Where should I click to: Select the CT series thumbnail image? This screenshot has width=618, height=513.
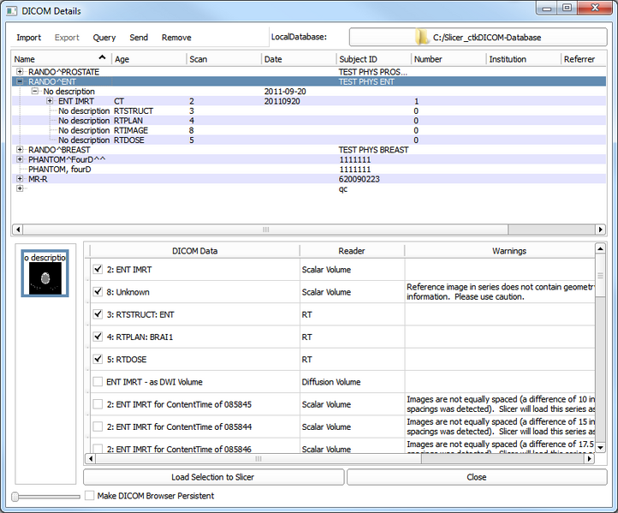click(45, 278)
